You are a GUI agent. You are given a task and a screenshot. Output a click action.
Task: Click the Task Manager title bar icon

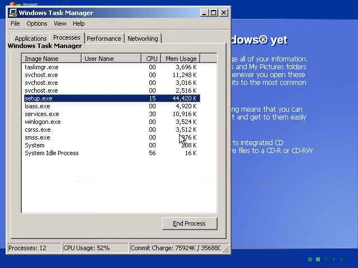(13, 13)
